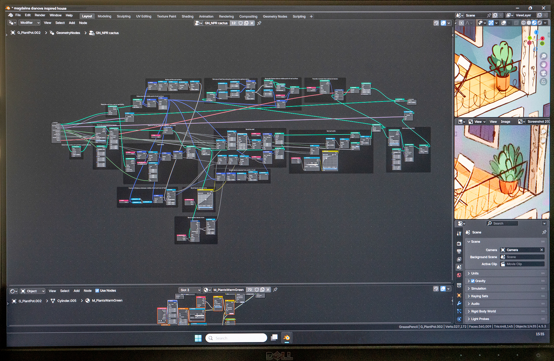
Task: Open the Scene browse dropdown in top bar
Action: (460, 15)
